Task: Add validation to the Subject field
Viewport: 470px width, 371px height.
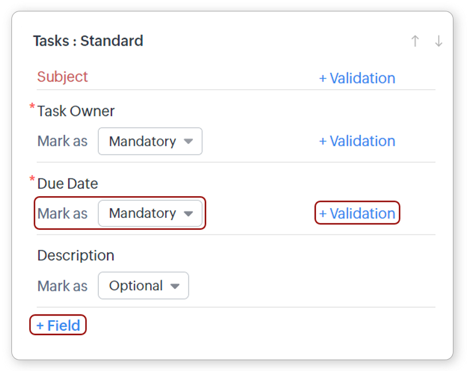Action: click(357, 78)
